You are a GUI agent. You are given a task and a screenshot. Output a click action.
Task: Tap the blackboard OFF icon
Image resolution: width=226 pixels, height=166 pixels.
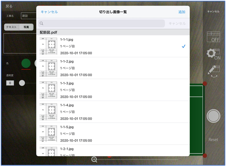(x=213, y=36)
